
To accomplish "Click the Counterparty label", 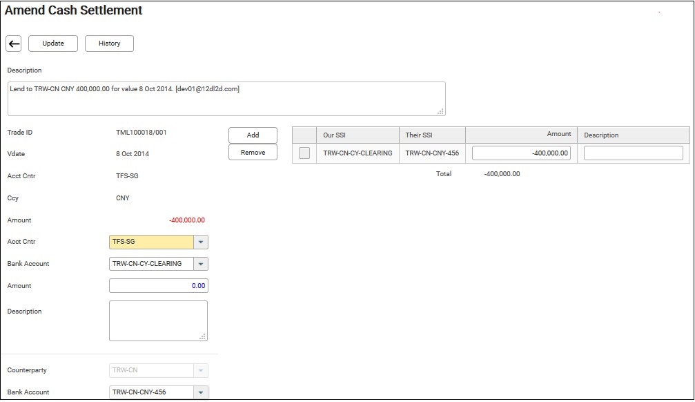I will pos(27,370).
